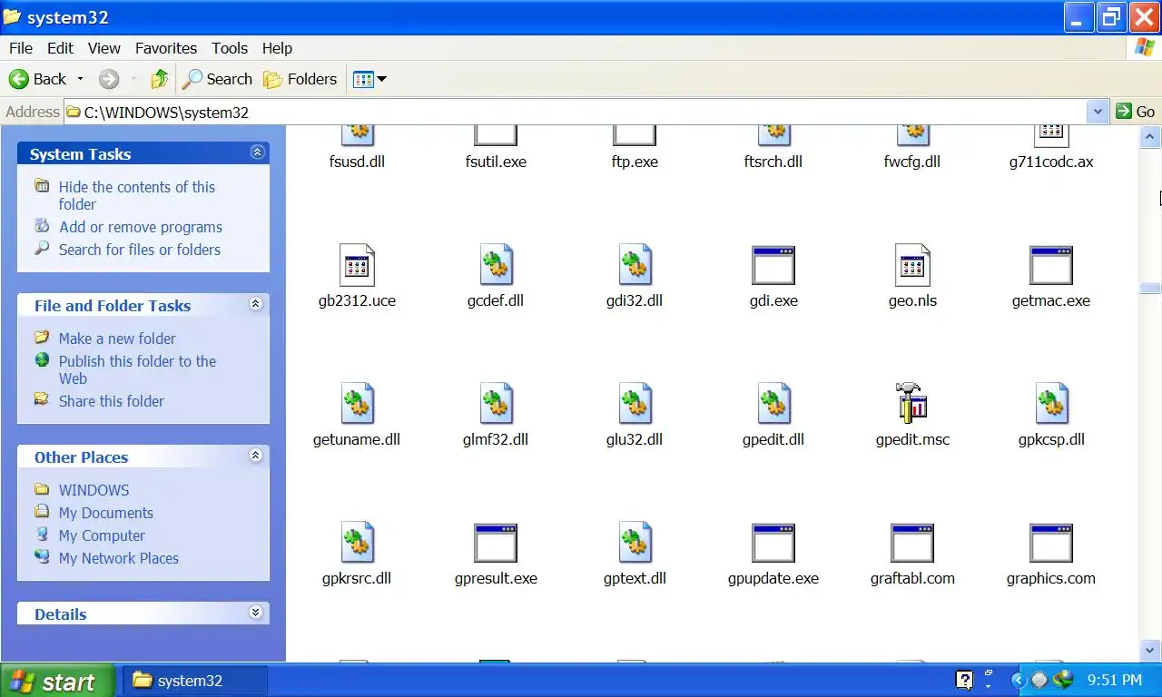Select the getmac.exe application icon
The height and width of the screenshot is (697, 1162).
point(1051,265)
